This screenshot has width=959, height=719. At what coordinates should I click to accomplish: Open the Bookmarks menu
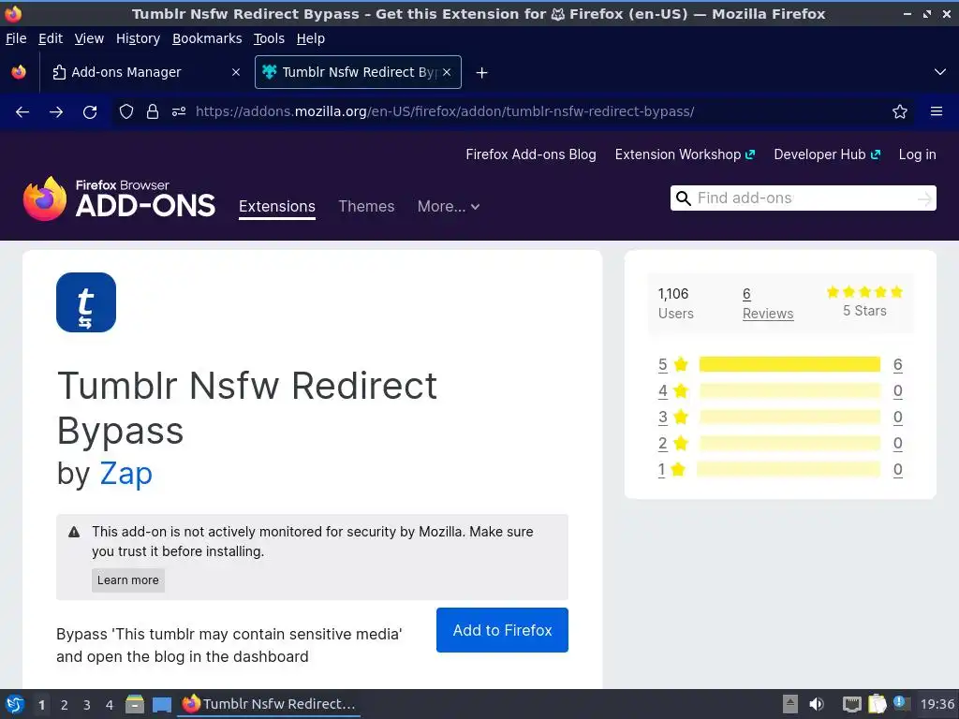(207, 38)
